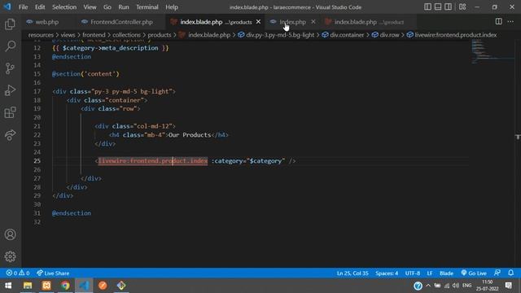Open Customize Layout icon
Viewport: 521px width, 293px height.
(x=462, y=7)
